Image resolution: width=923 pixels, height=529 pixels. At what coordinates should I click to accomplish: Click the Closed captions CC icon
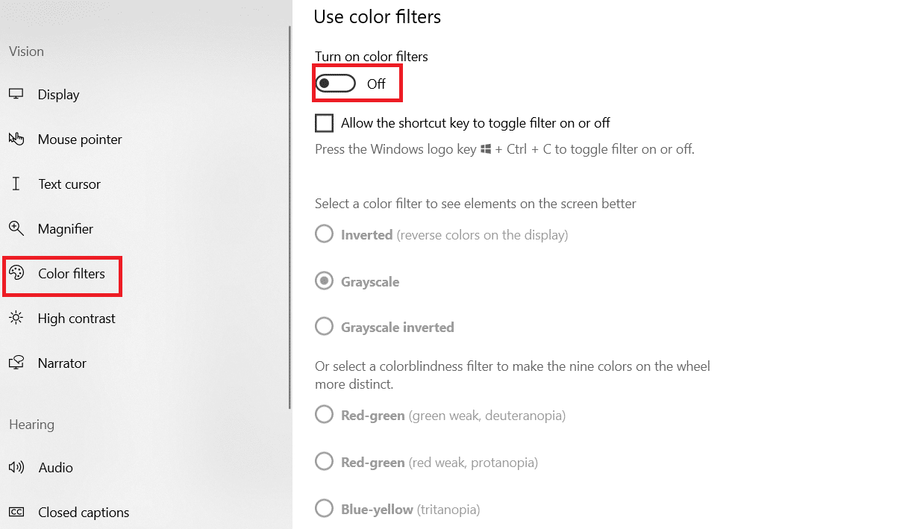point(16,513)
